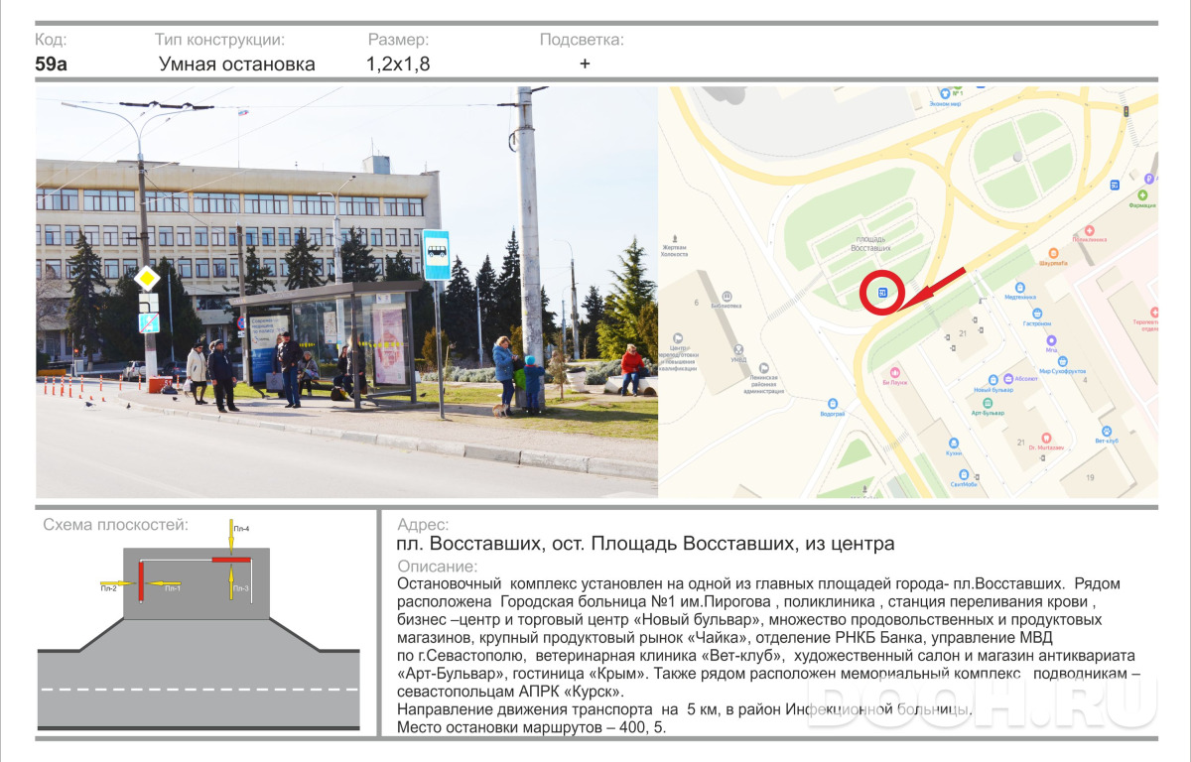
Task: Select the Мпц map marker
Action: [x=1051, y=340]
